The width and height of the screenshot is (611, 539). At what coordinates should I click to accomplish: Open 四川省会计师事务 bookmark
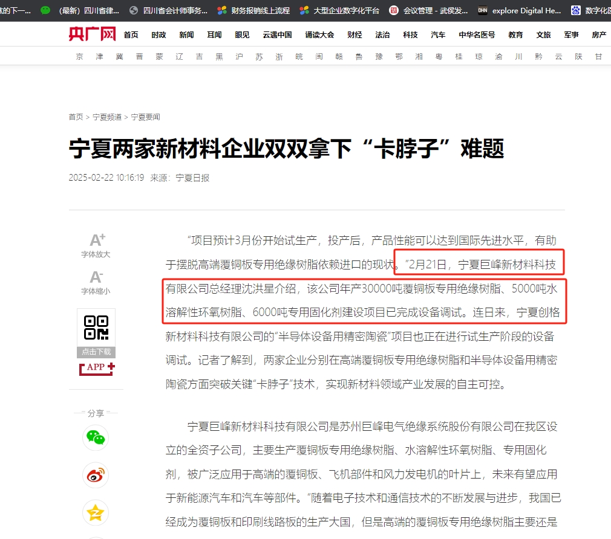(168, 10)
